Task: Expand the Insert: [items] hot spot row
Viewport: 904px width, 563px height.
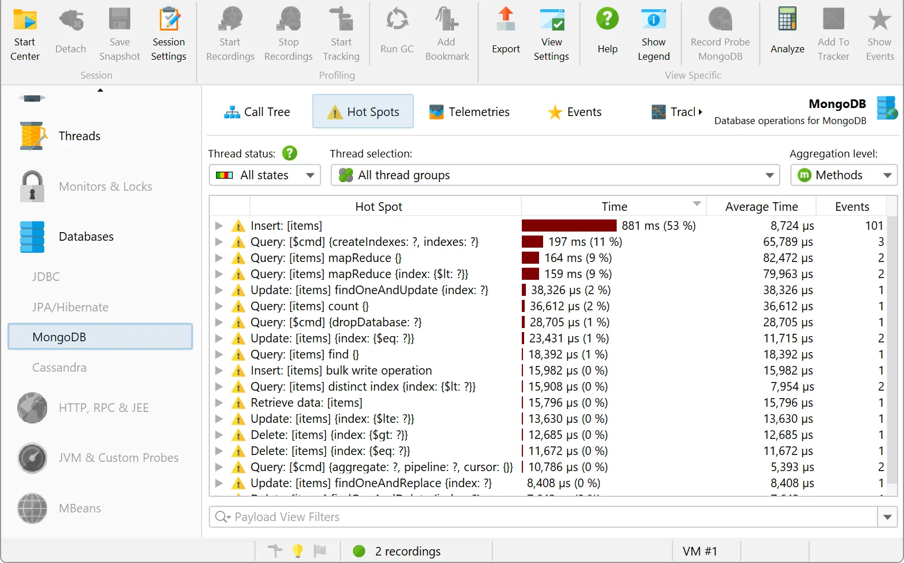Action: coord(219,226)
